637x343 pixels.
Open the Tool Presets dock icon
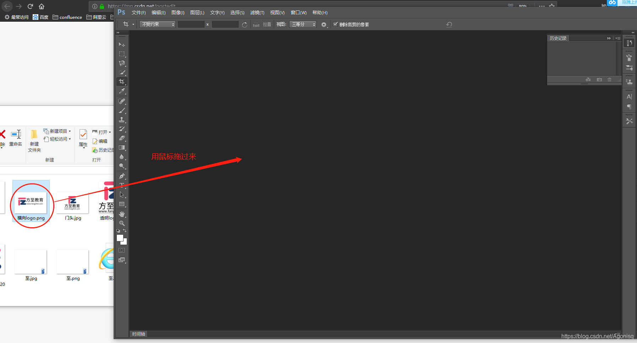click(629, 121)
